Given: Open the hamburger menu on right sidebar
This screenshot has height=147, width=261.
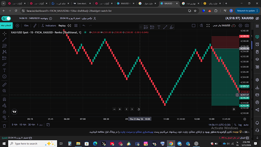Looking at the screenshot, I should (x=257, y=26).
